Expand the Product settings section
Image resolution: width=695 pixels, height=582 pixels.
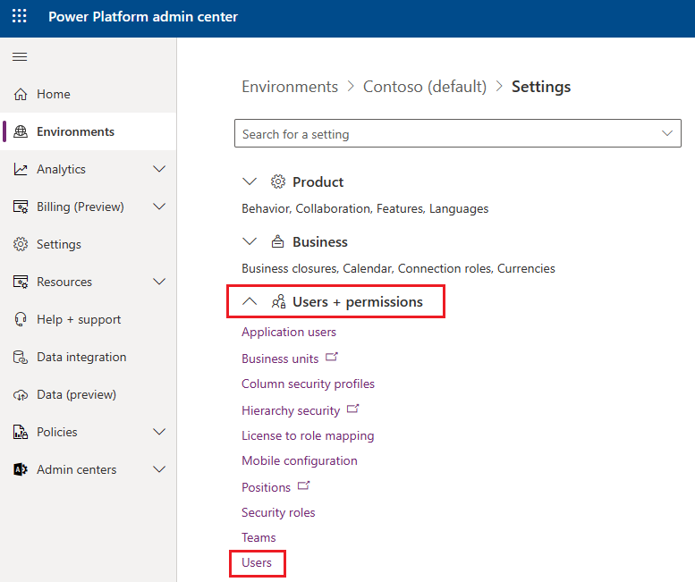pyautogui.click(x=250, y=182)
